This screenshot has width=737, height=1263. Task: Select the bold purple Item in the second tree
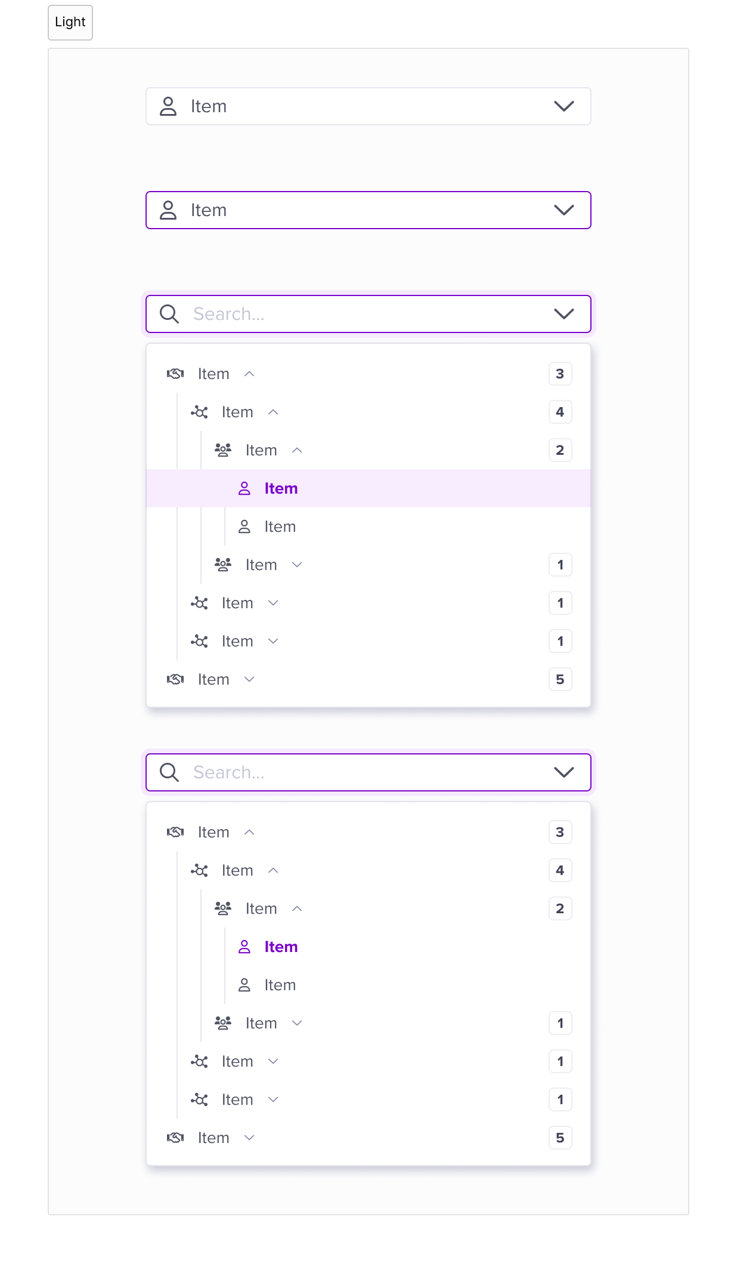coord(281,947)
